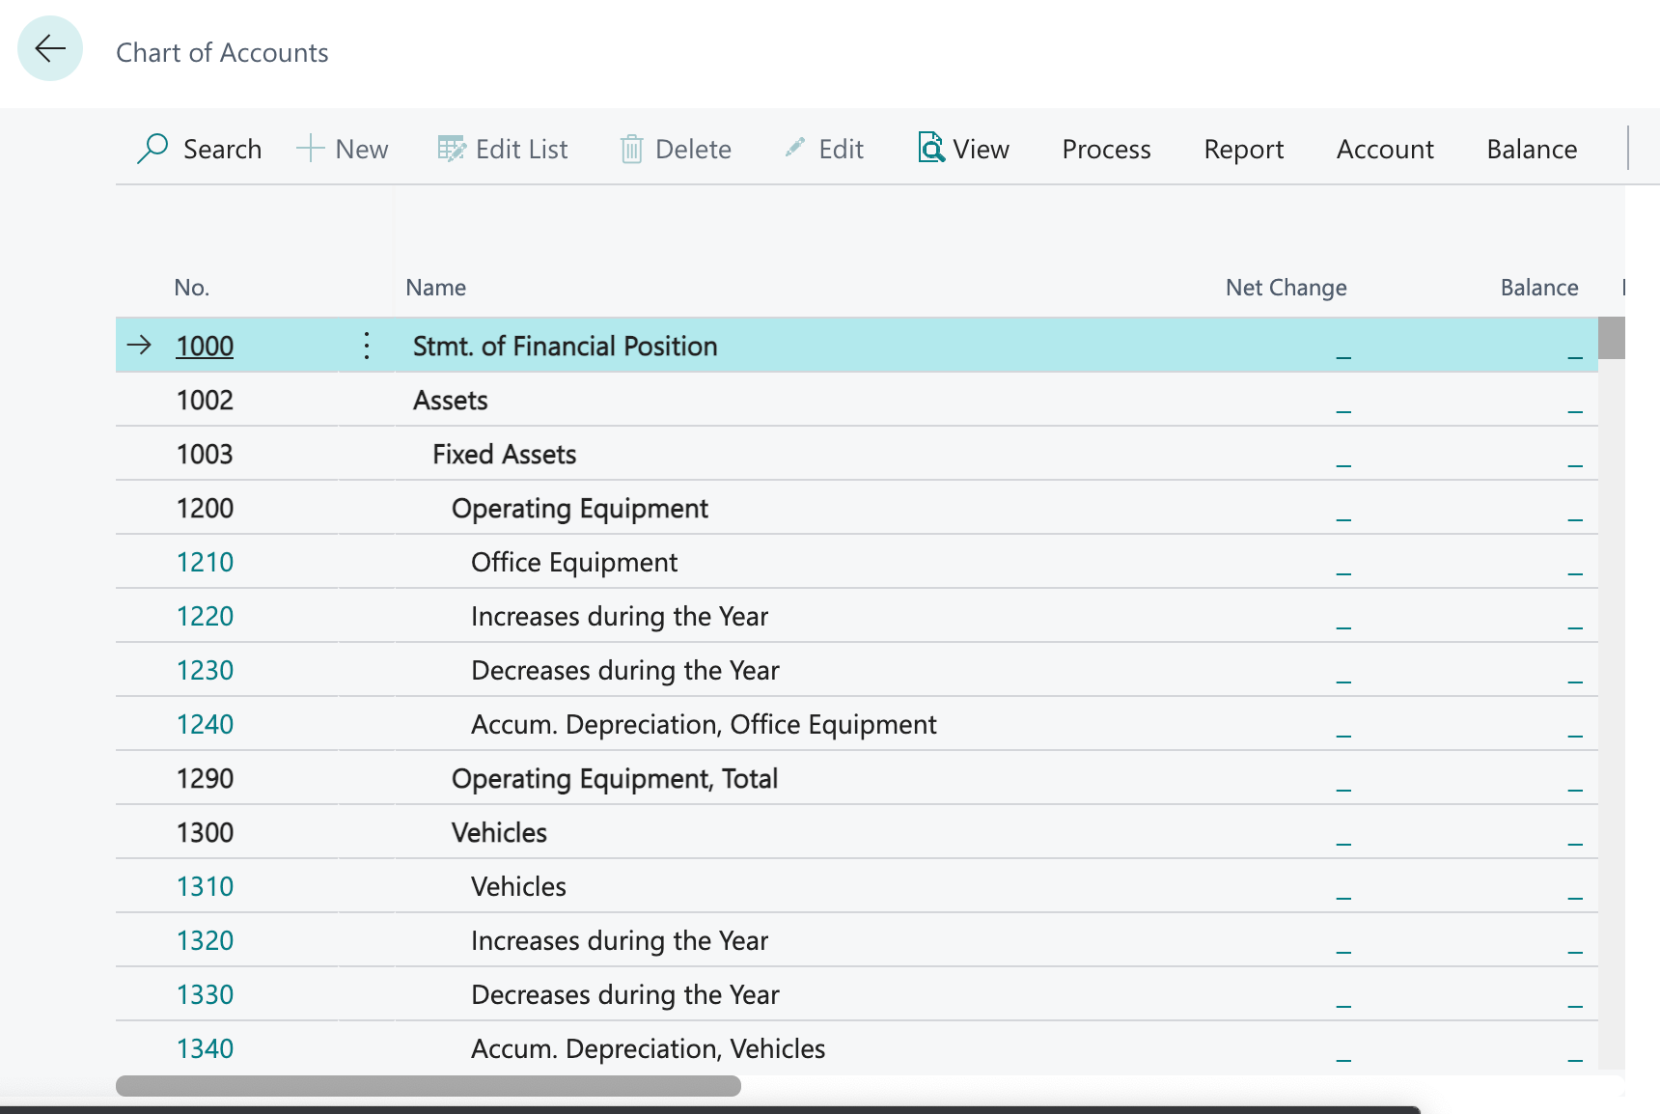Select the Vehicles heading row 1300
1660x1114 pixels.
pyautogui.click(x=856, y=832)
